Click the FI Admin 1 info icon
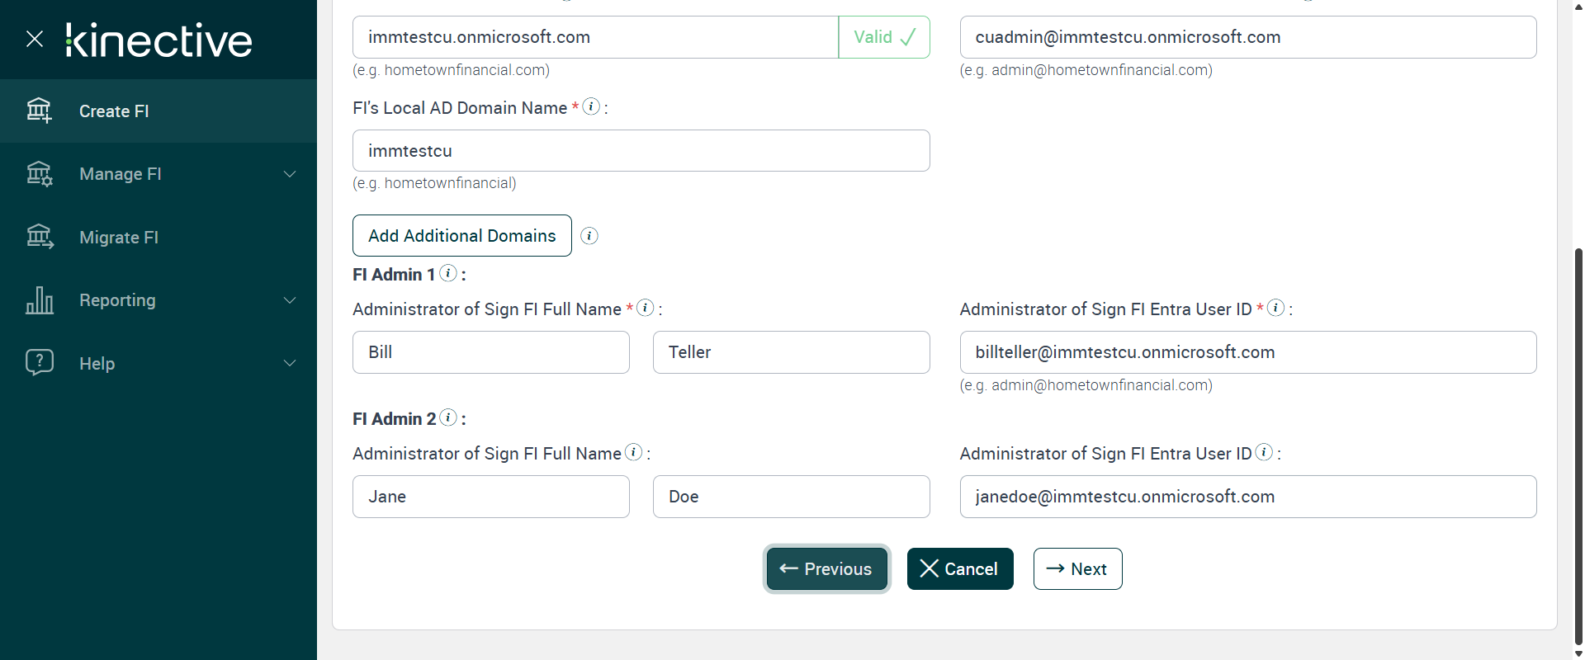This screenshot has height=660, width=1585. (448, 273)
